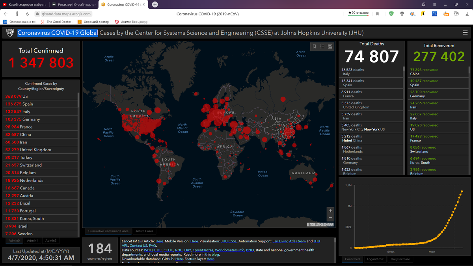
Task: Open the dashboard hamburger menu
Action: [x=466, y=33]
